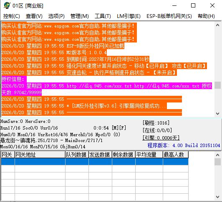Click log line [LM反外挂引擎v3.6]:引擎漏洞修复成功
The height and width of the screenshot is (202, 222).
84,106
